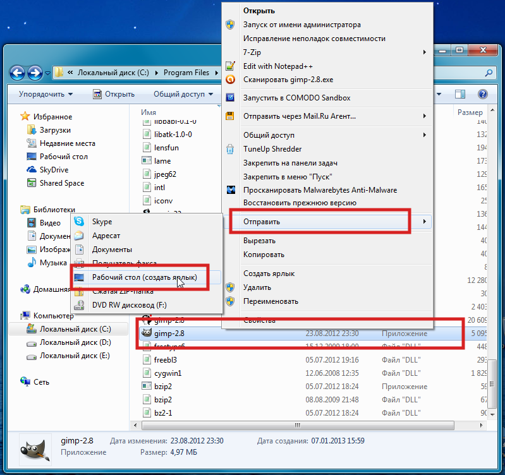This screenshot has height=475, width=505.
Task: Click the gimp-2.8 application file row
Action: [x=313, y=334]
